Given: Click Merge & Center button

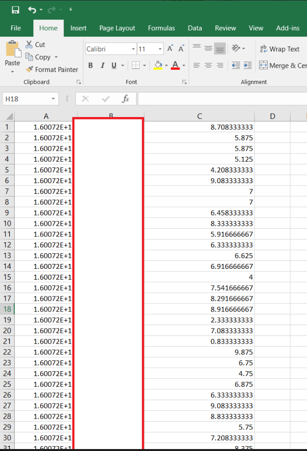Looking at the screenshot, I should (283, 65).
